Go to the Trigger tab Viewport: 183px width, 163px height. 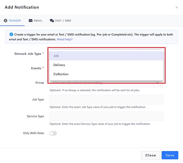(x=13, y=21)
